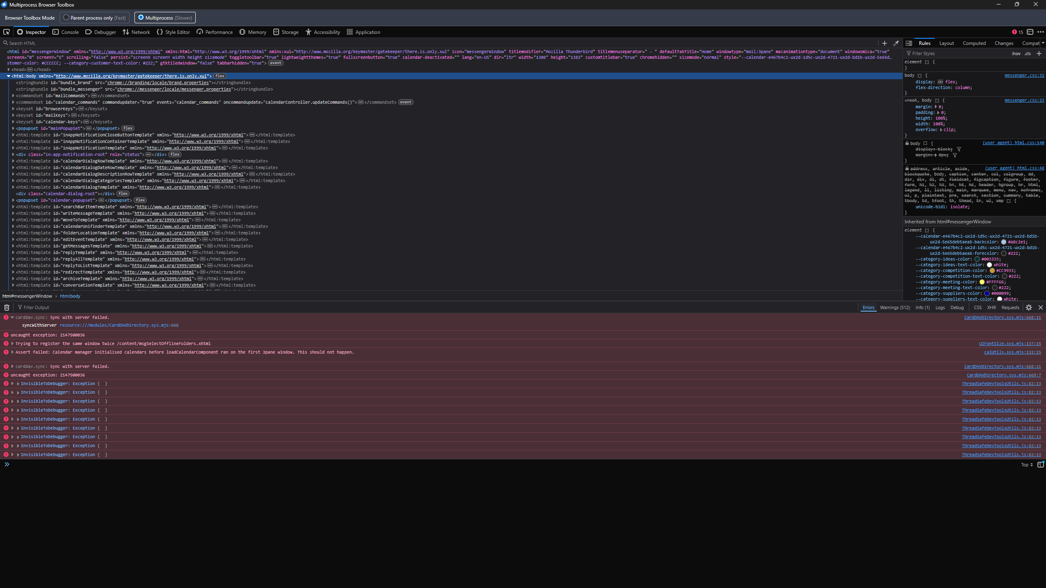Select Parent process only radio button
Image resolution: width=1046 pixels, height=588 pixels.
(66, 18)
